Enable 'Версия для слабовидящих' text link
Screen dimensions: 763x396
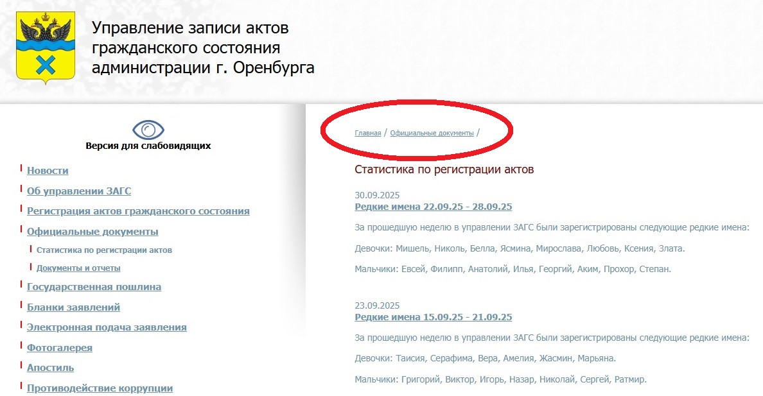point(148,146)
